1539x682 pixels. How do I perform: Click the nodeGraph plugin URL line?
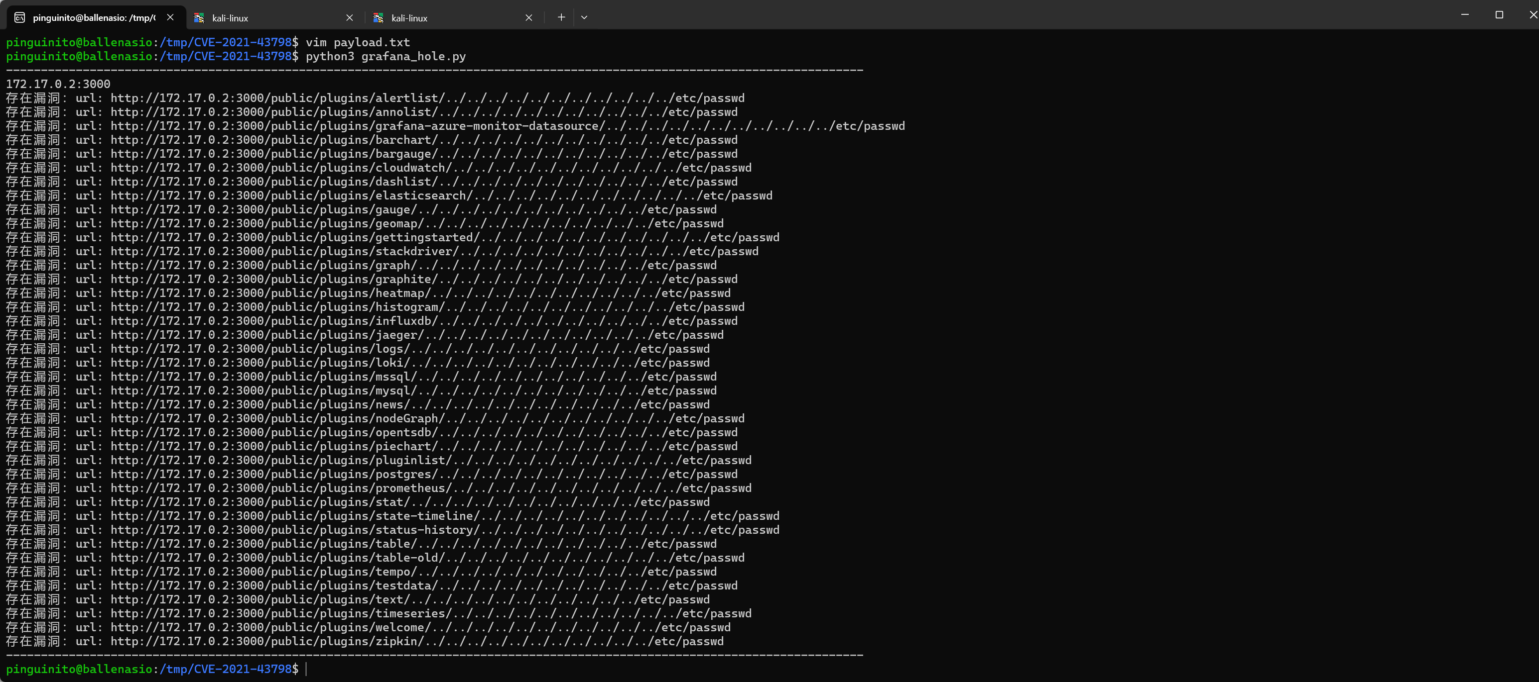(x=375, y=418)
